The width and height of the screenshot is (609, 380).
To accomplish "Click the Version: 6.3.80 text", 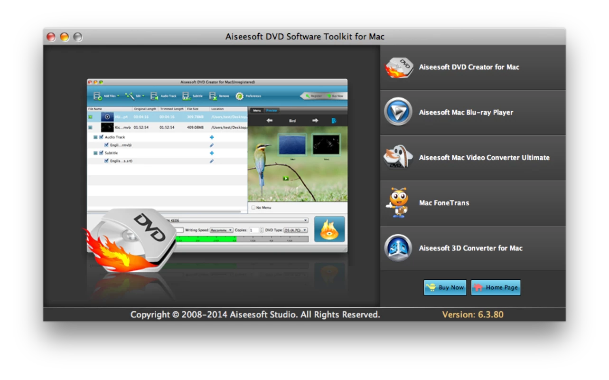I will pyautogui.click(x=473, y=314).
